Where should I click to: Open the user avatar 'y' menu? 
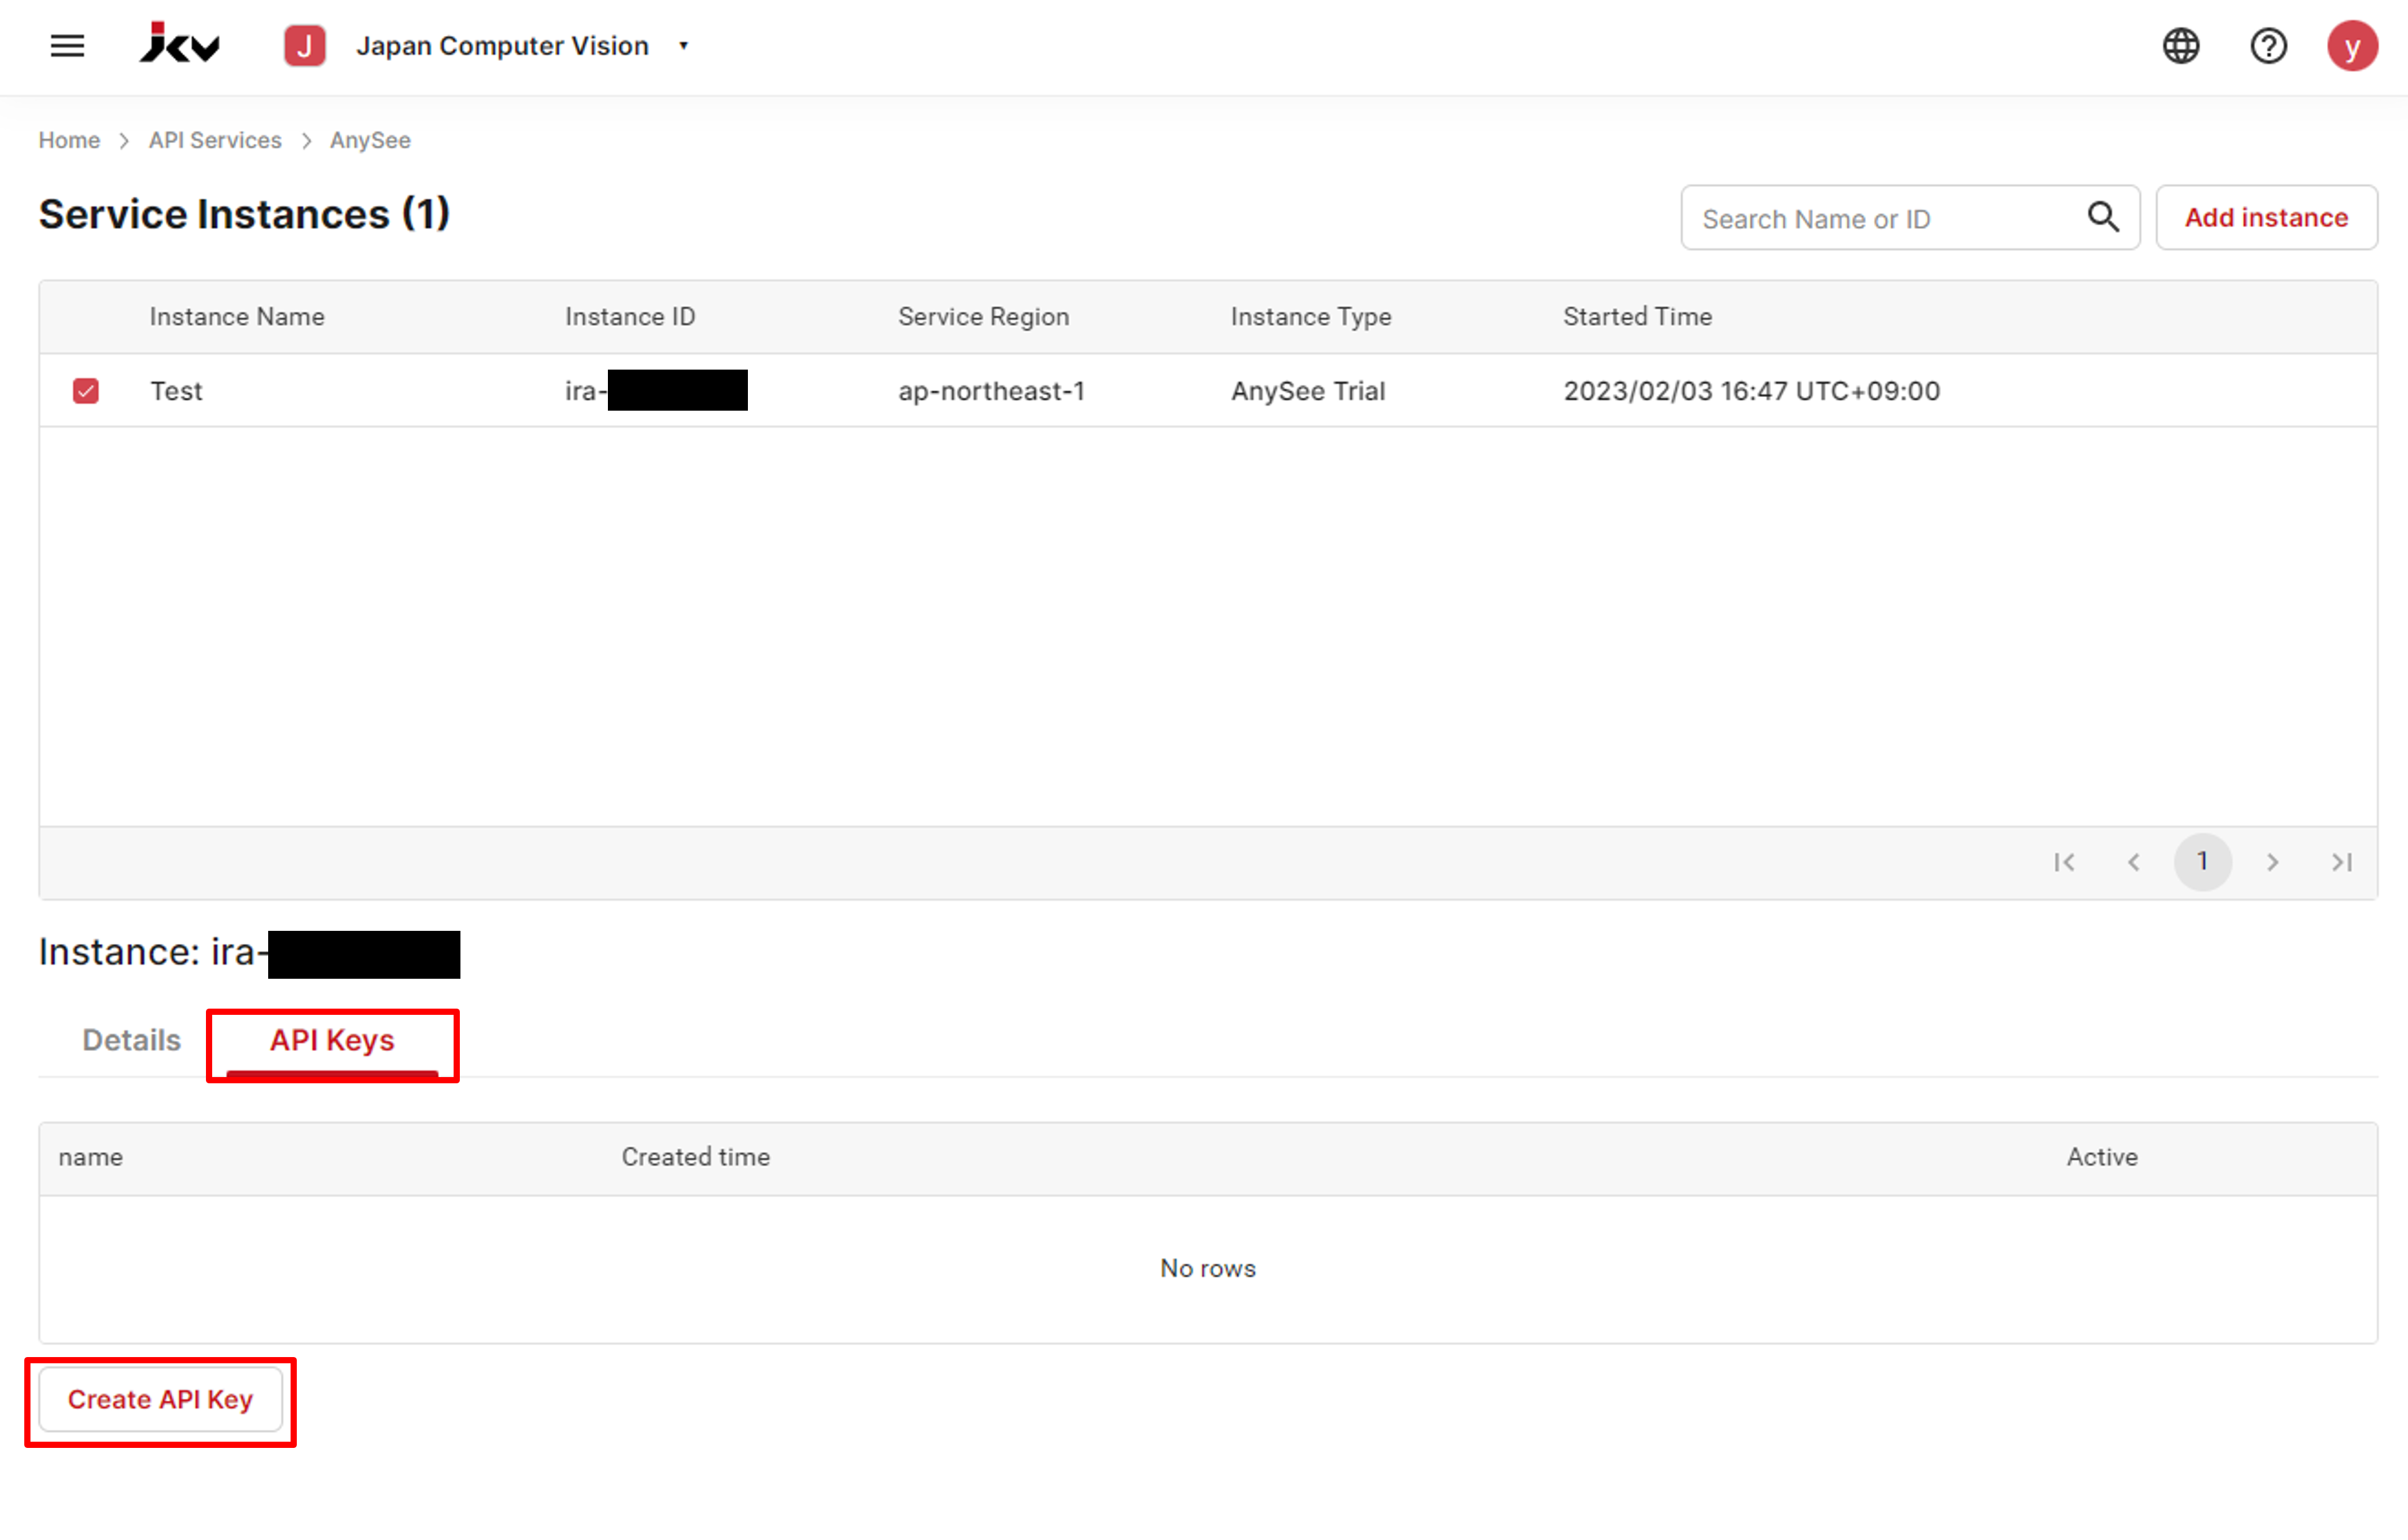(2352, 46)
